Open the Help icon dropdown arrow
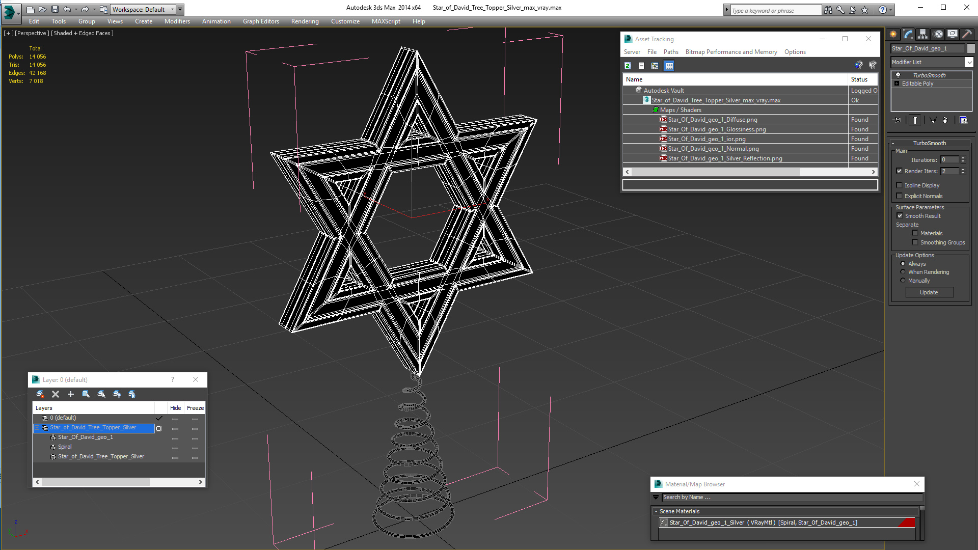This screenshot has height=550, width=978. 890,10
